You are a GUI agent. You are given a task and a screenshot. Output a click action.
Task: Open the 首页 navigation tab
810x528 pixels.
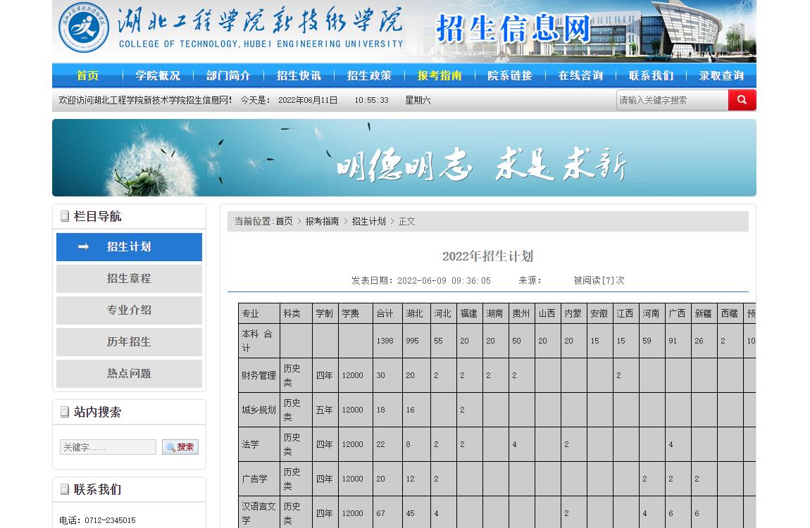point(87,75)
